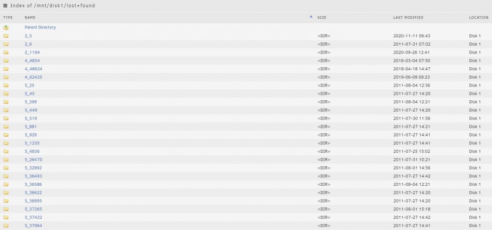Click folder icon for 2_1104
Screen dimensions: 492x230
6,52
